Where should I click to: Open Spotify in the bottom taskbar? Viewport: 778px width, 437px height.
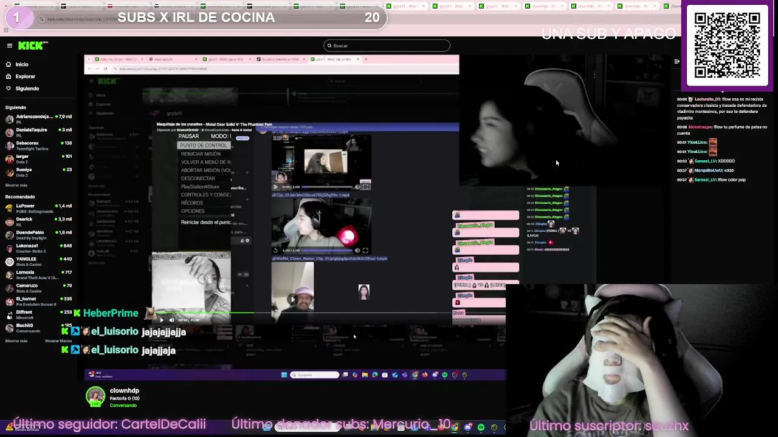point(481,428)
